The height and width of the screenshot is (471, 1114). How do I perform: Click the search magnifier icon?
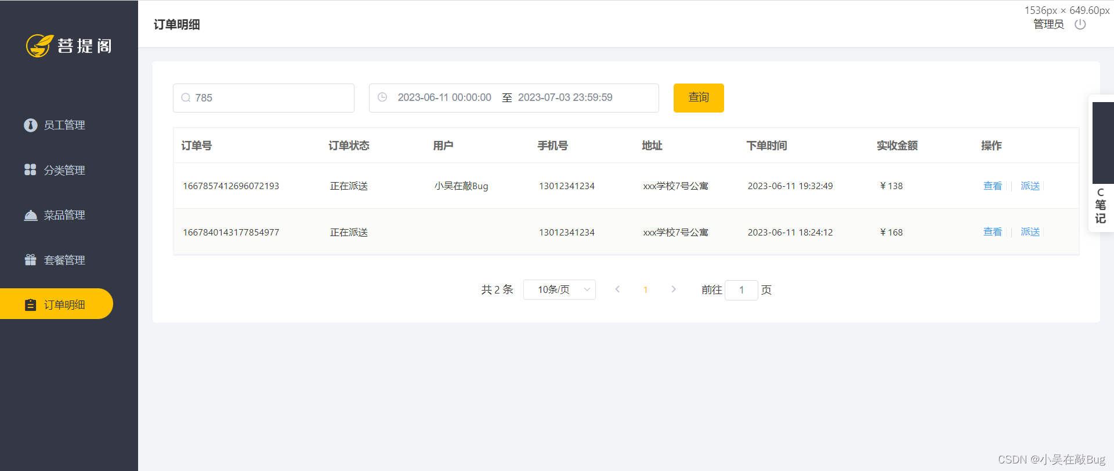(186, 97)
